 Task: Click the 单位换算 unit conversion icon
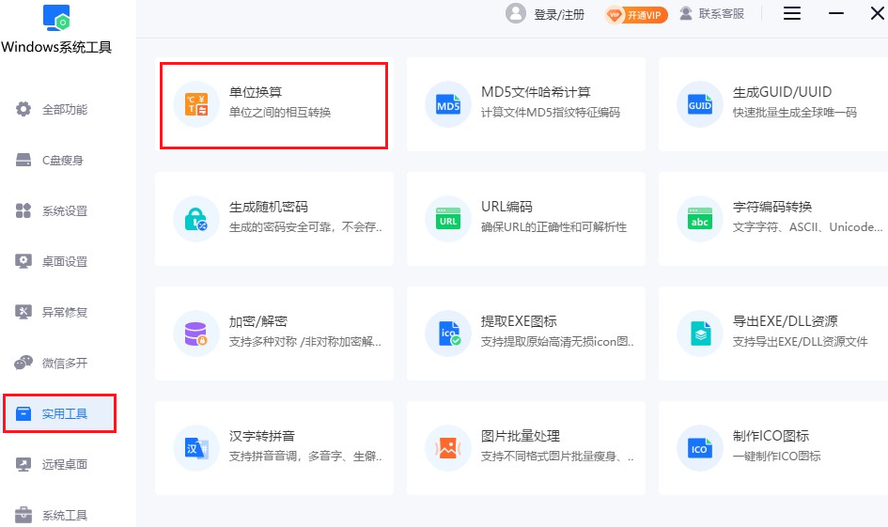tap(196, 103)
